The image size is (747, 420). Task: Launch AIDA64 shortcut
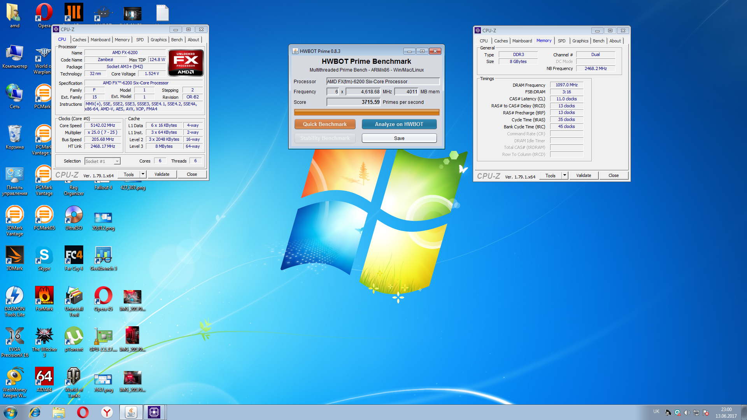tap(44, 380)
